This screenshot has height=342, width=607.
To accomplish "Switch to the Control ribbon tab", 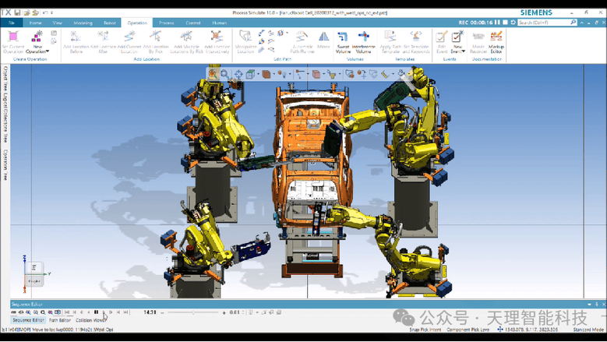I will (x=192, y=23).
